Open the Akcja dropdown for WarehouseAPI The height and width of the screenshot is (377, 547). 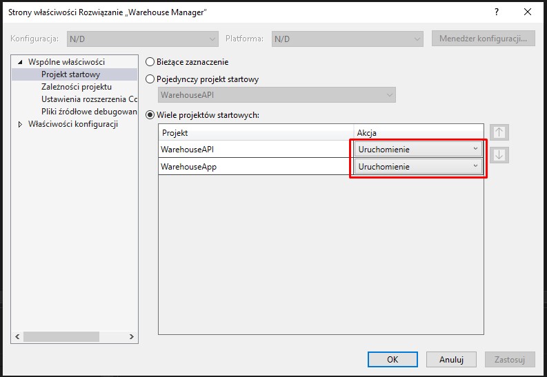coord(418,149)
